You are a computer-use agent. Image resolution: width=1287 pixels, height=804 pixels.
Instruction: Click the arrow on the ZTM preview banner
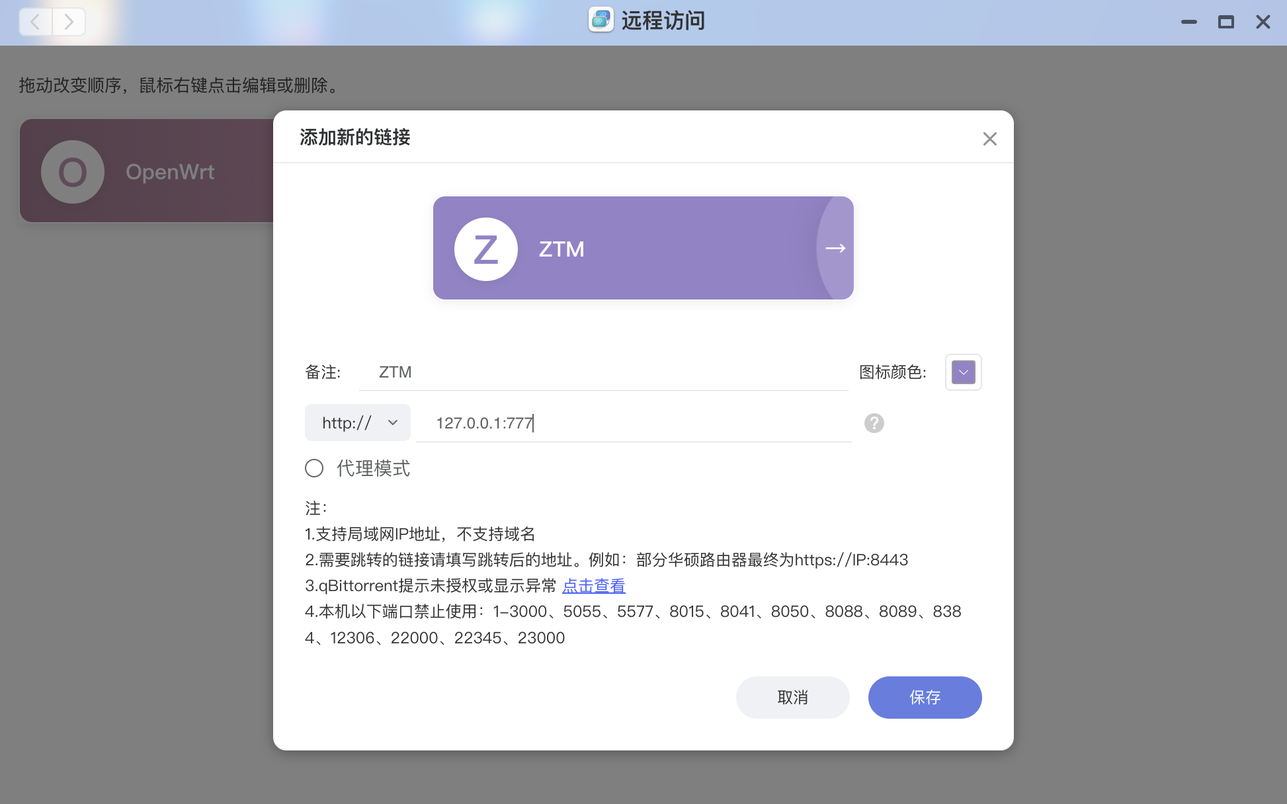pyautogui.click(x=835, y=248)
